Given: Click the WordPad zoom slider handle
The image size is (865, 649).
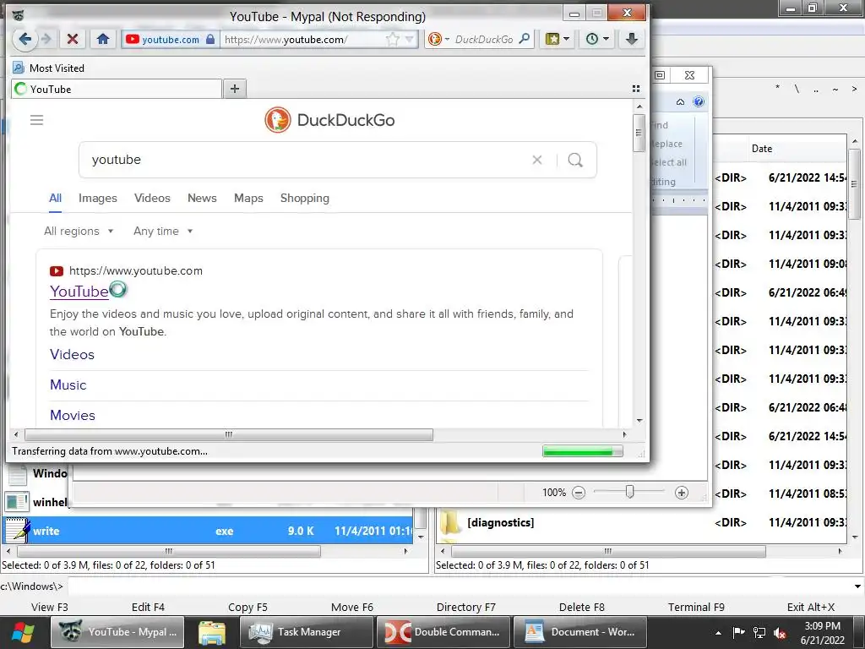Looking at the screenshot, I should click(x=629, y=492).
